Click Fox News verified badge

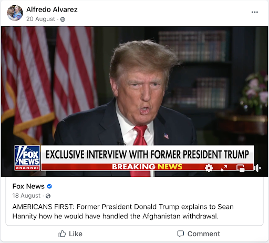(x=49, y=186)
